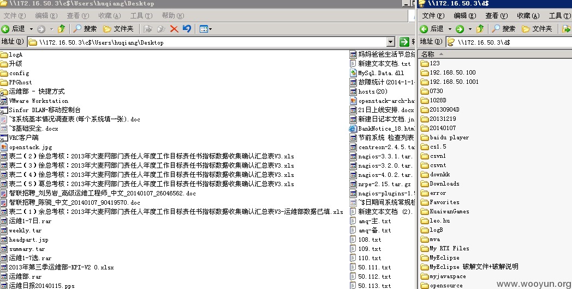Select Downloads folder in d$ window
This screenshot has height=289, width=572.
tap(439, 184)
